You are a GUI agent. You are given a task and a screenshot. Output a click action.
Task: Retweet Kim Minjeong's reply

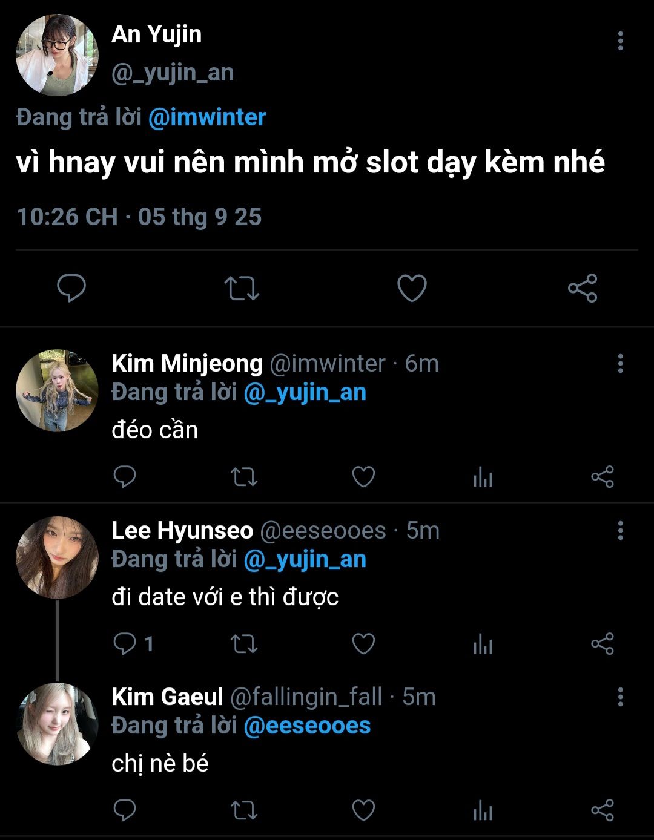(244, 477)
